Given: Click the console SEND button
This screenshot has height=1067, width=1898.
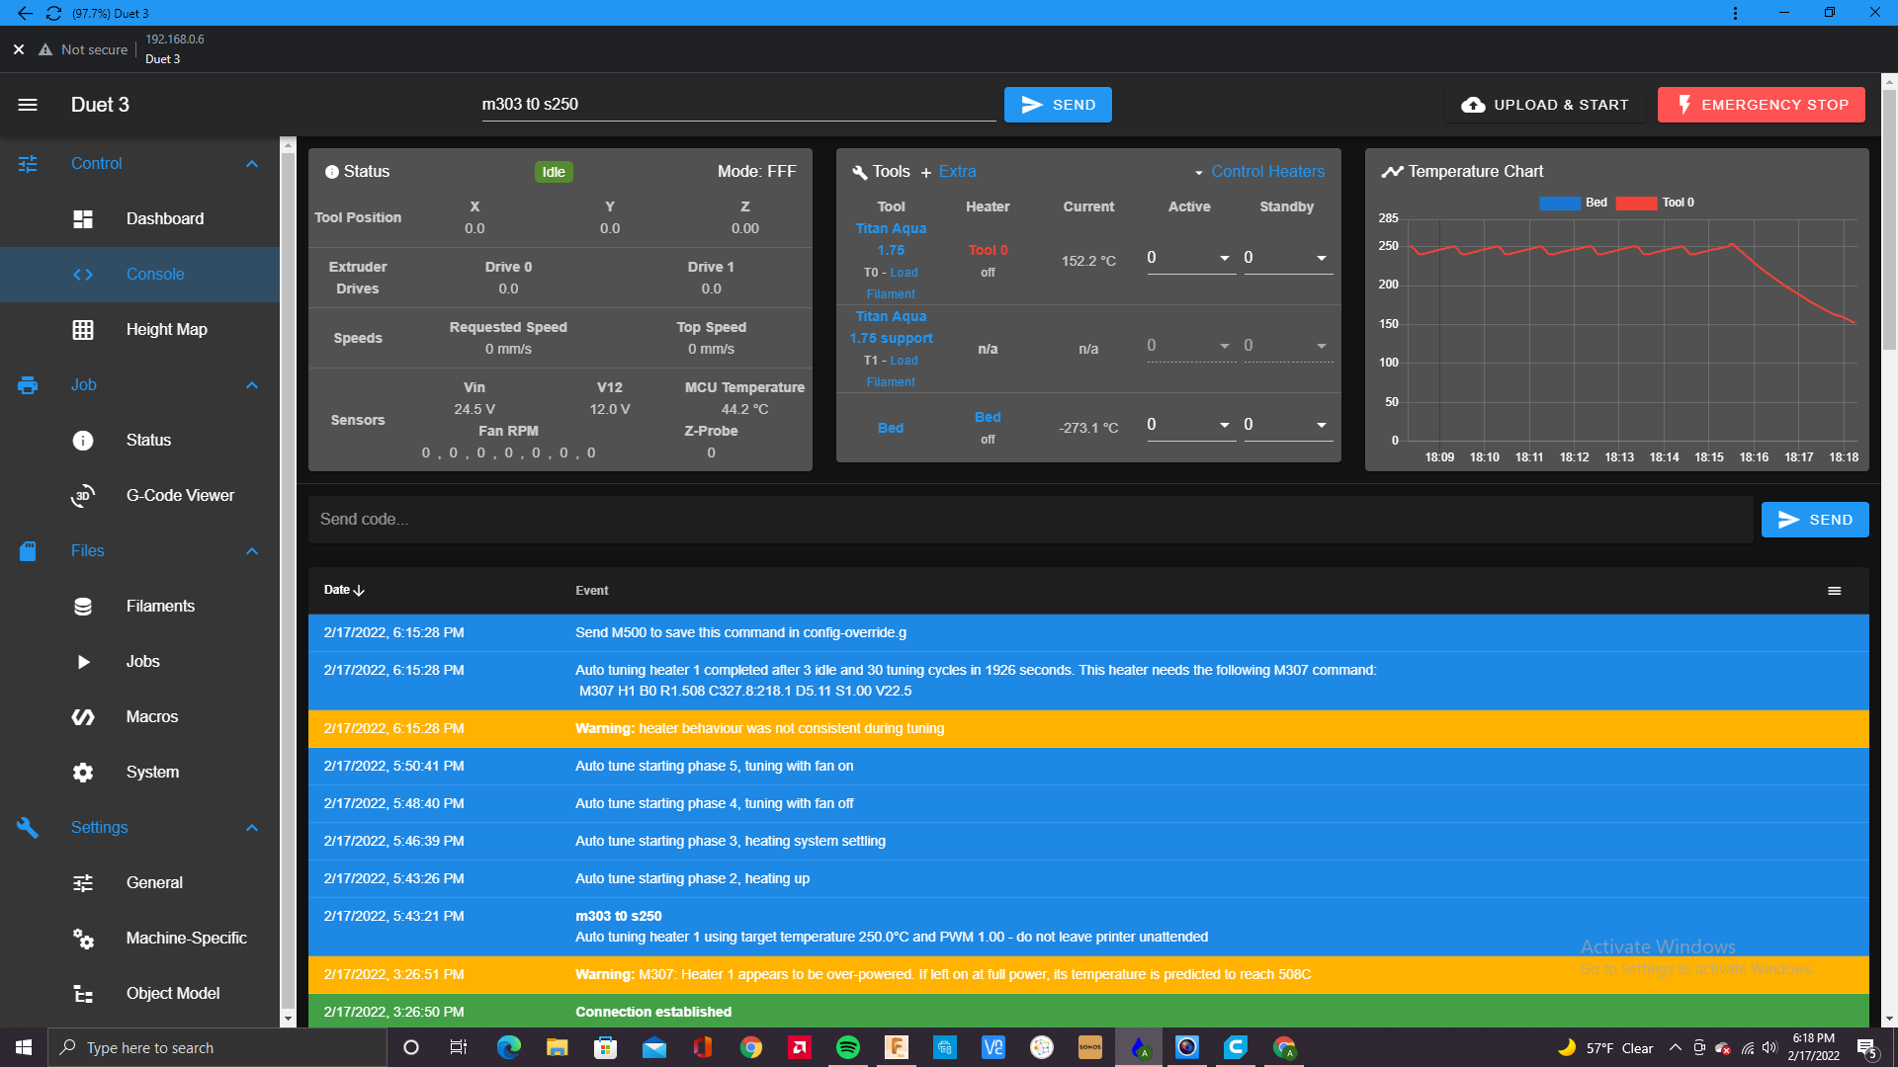Looking at the screenshot, I should coord(1815,520).
